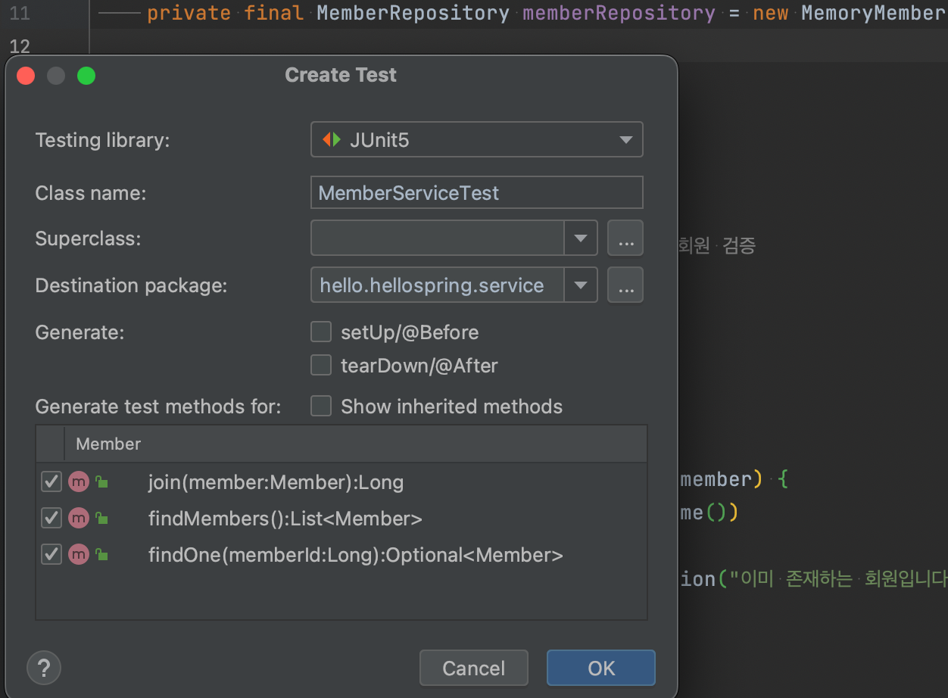
Task: Expand the Destination package dropdown arrow
Action: pyautogui.click(x=581, y=285)
